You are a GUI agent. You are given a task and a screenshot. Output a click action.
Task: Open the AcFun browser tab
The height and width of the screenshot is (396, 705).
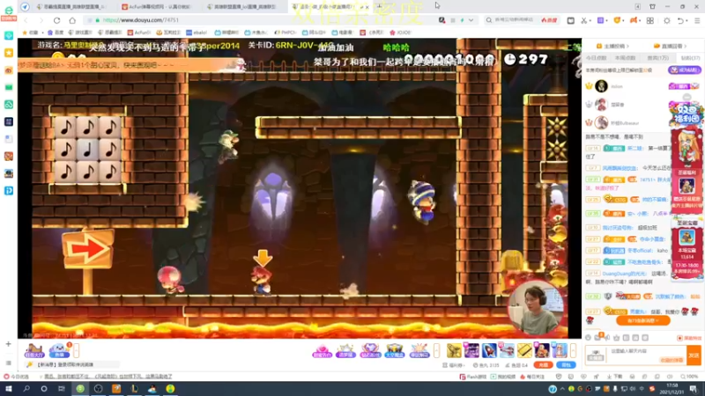156,7
